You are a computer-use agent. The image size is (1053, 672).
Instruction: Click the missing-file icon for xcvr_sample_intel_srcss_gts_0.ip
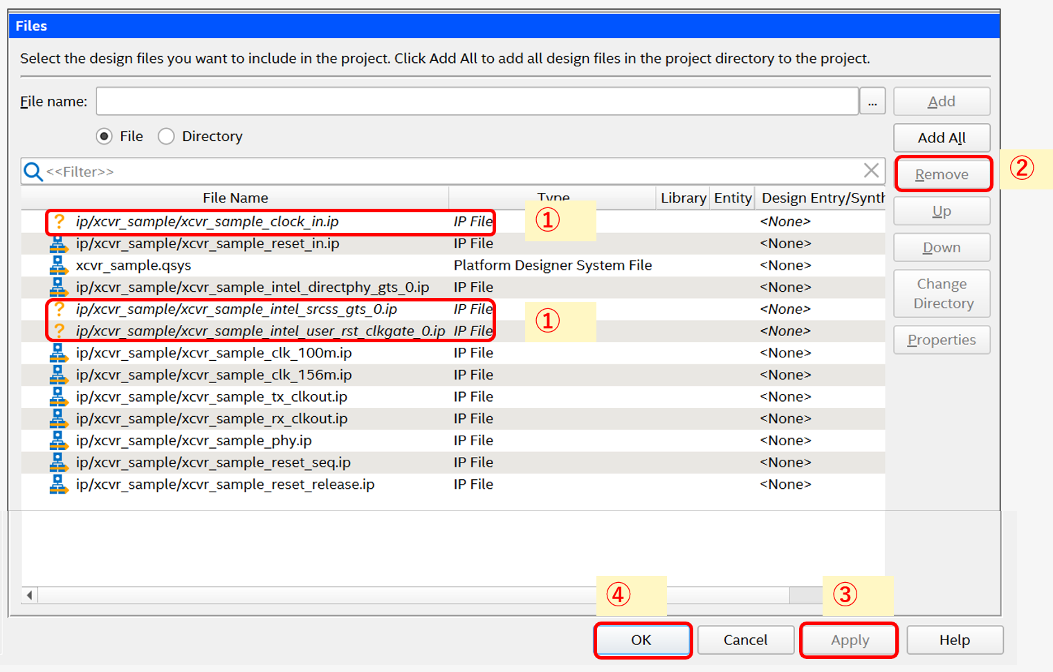(x=59, y=309)
